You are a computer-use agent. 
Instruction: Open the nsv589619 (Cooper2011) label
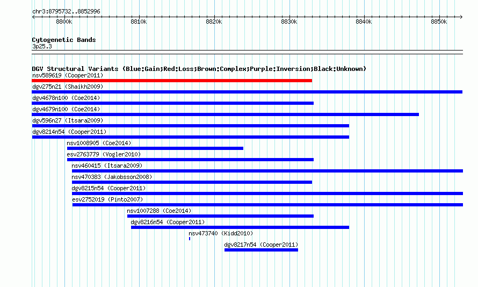tap(68, 75)
